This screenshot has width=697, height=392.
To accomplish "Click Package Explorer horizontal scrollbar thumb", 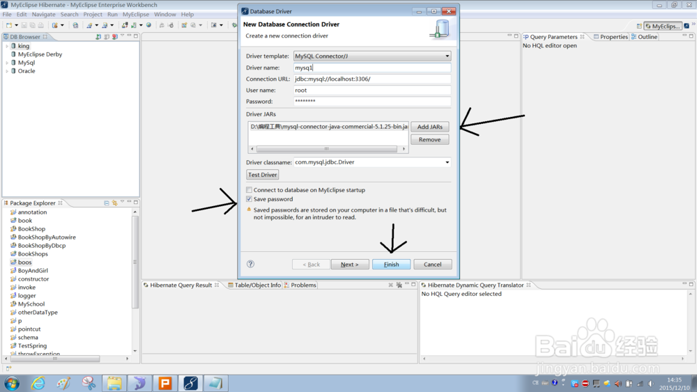I will click(55, 359).
